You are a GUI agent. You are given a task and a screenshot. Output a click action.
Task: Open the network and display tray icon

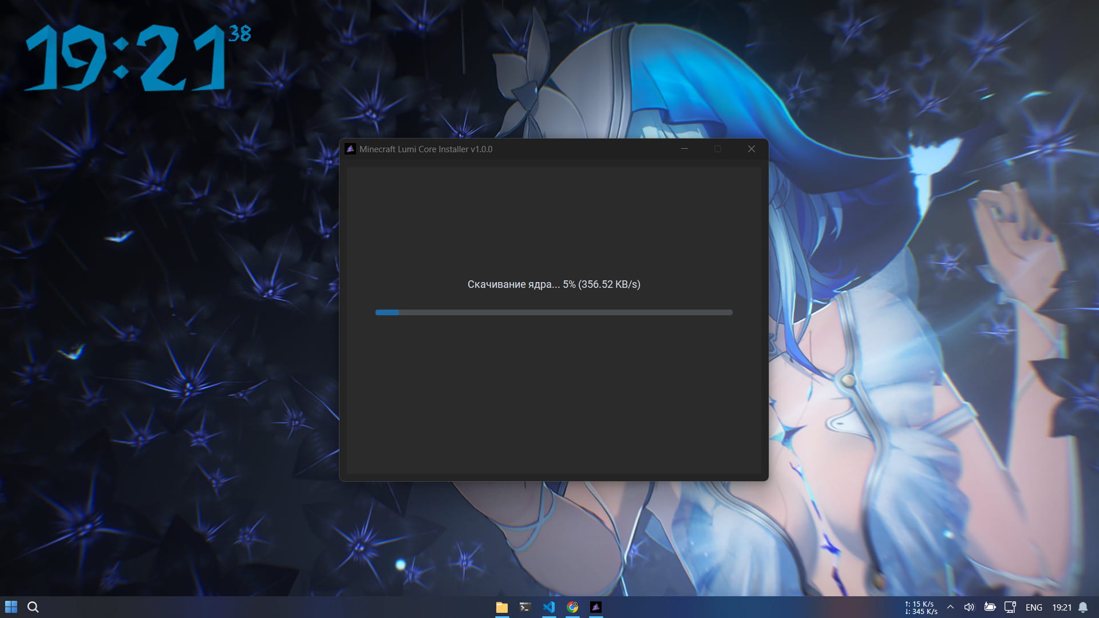point(1010,607)
